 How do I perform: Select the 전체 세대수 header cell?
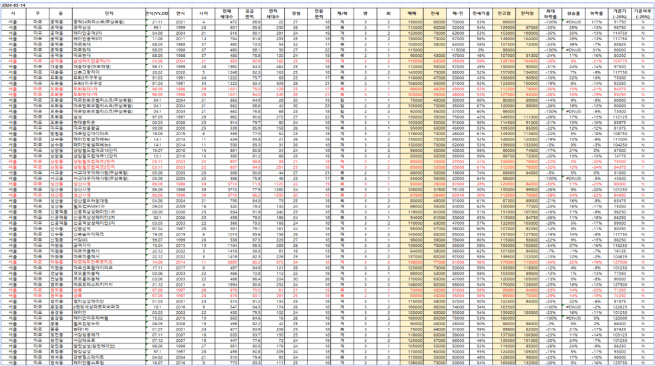(227, 13)
